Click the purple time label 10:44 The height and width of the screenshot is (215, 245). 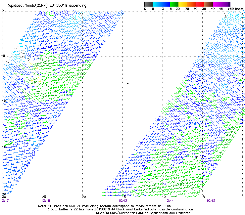click(170, 201)
